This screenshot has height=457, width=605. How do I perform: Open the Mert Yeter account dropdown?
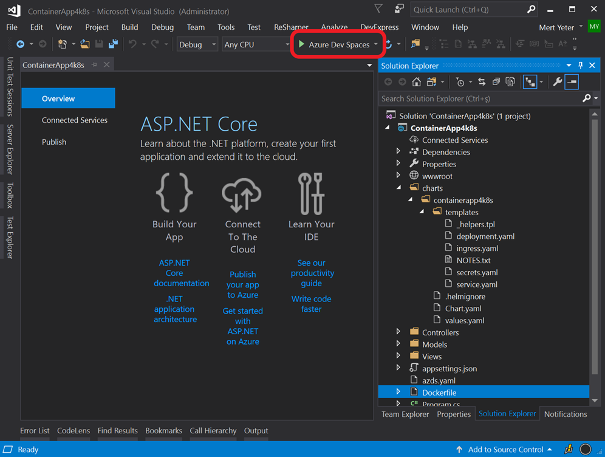pos(581,27)
